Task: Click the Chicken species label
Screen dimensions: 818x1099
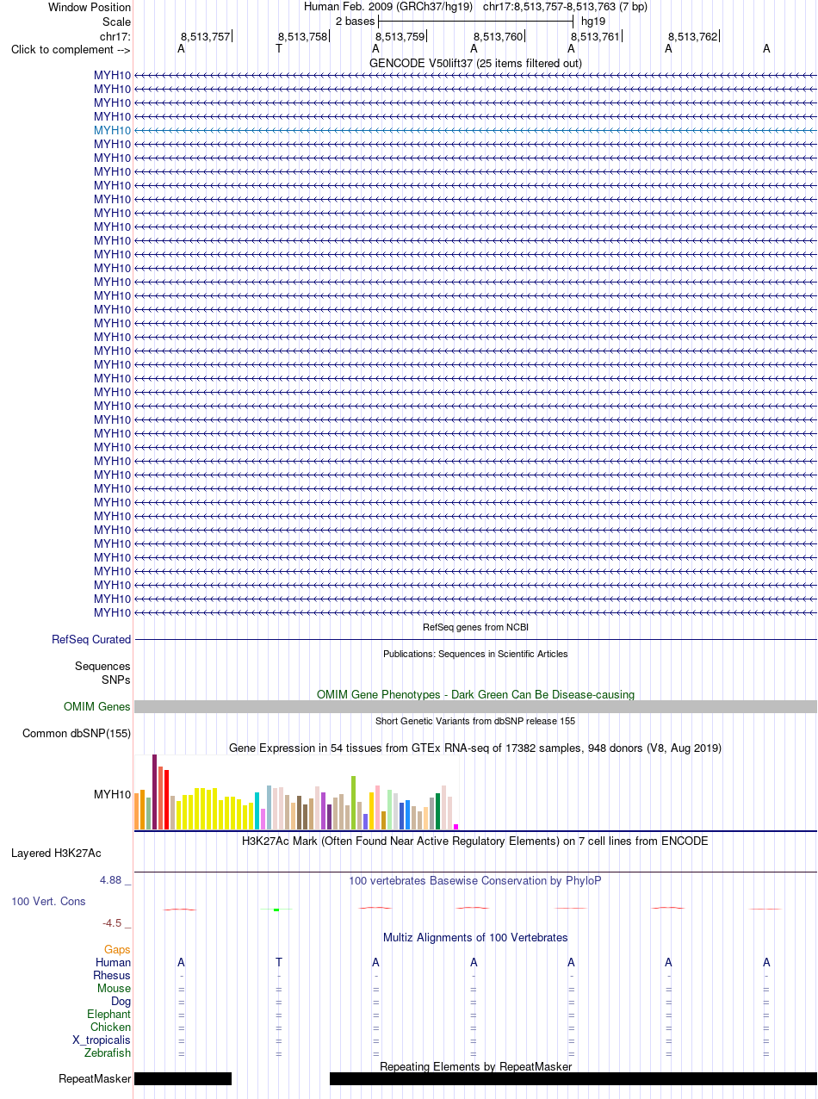Action: (111, 1027)
